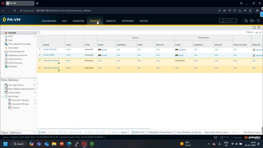Open the Commit dropdown button
This screenshot has height=148, width=263.
(x=228, y=21)
